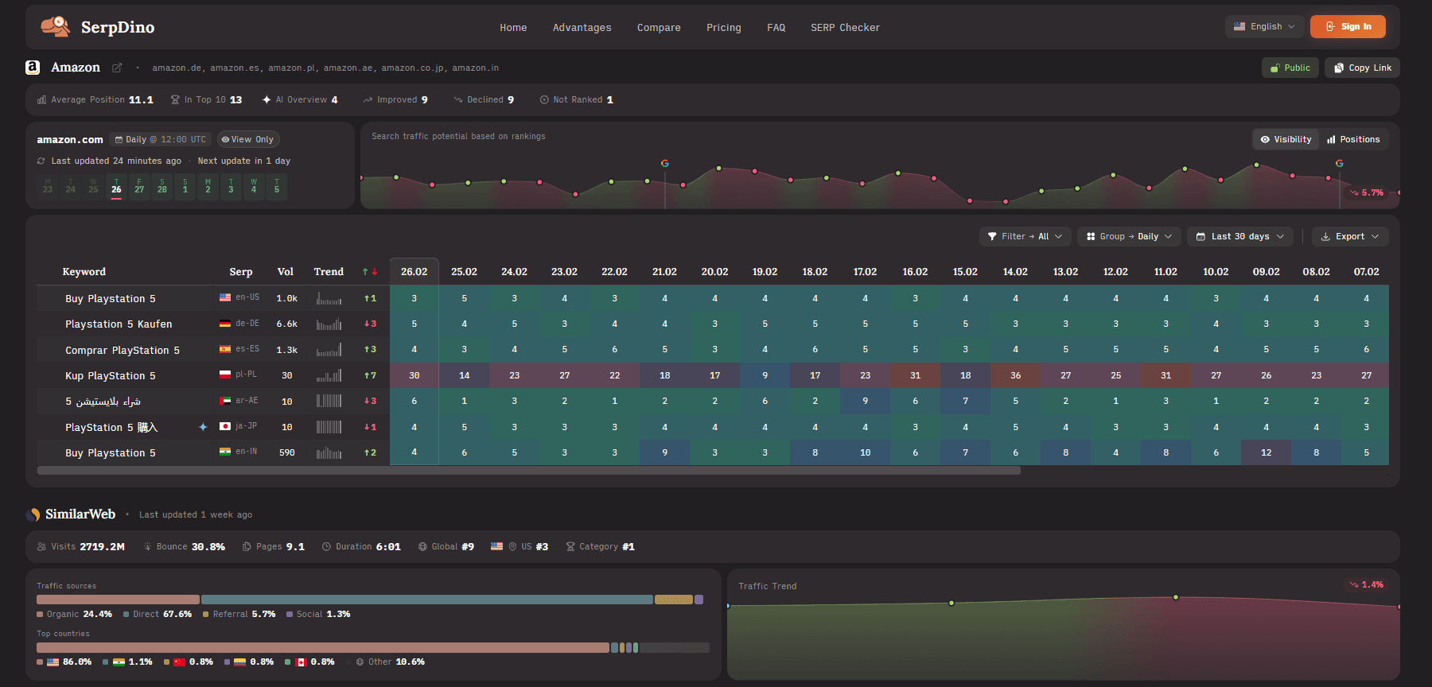Click the Google update marker on visibility chart
1432x687 pixels.
pyautogui.click(x=665, y=164)
